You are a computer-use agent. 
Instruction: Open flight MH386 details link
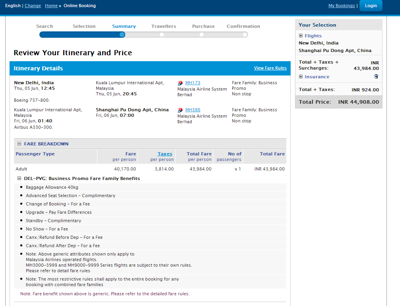193,110
